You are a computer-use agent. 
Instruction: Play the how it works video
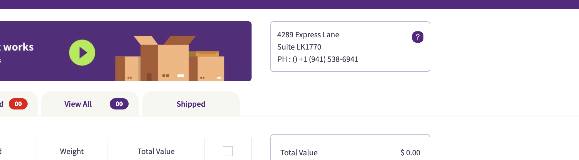[82, 53]
